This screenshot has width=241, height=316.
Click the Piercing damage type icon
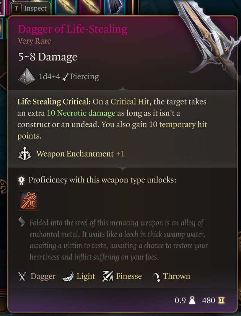click(65, 77)
